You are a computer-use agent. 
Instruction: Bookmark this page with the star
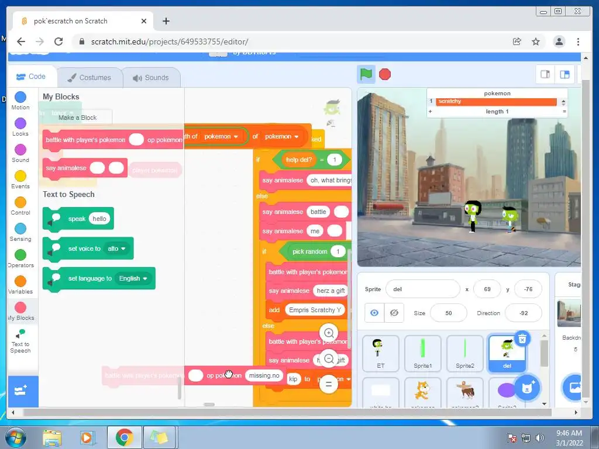[536, 42]
